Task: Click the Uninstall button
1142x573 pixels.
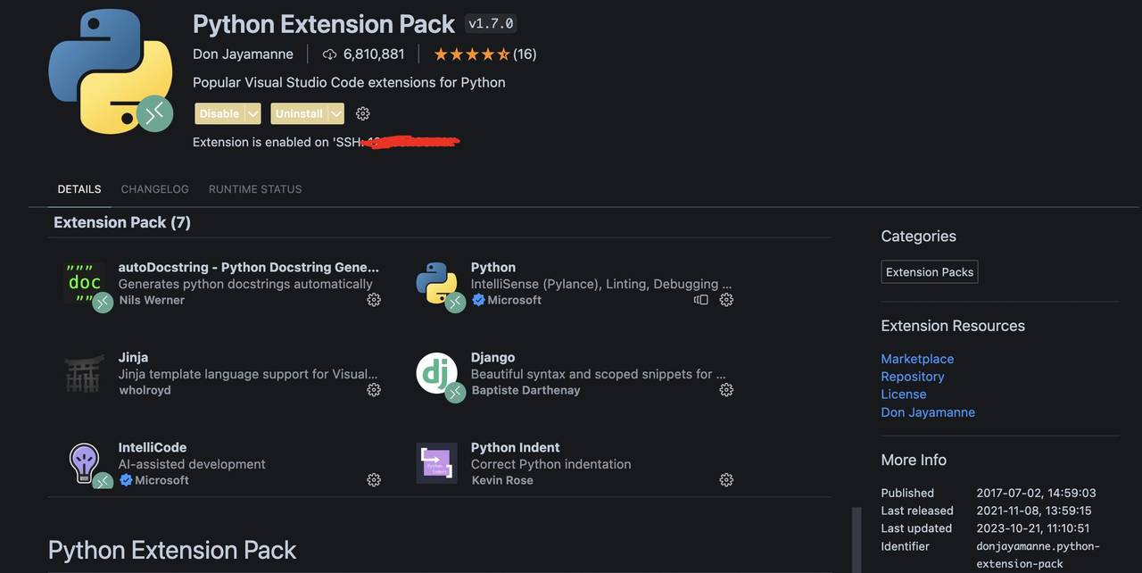Action: (x=299, y=113)
